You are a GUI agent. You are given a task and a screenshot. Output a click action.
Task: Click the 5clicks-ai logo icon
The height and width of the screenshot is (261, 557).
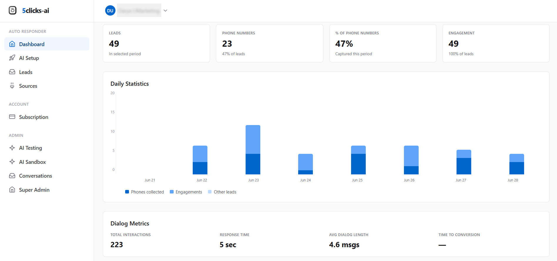point(12,11)
